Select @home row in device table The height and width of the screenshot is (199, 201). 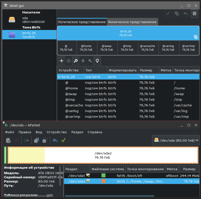(128, 88)
